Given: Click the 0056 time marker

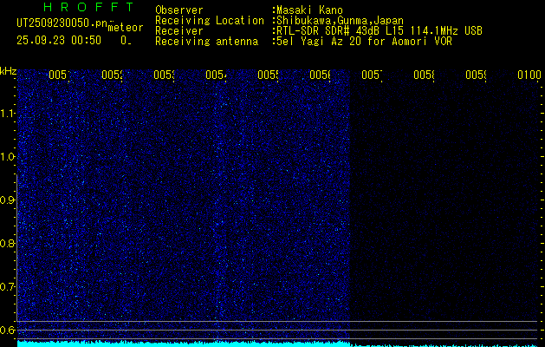Looking at the screenshot, I should [x=320, y=75].
